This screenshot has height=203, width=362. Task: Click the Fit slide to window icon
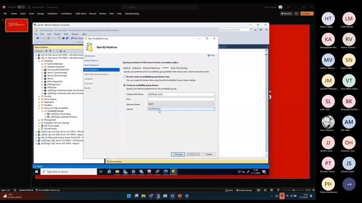313,190
